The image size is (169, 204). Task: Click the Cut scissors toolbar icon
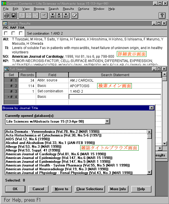(22, 16)
